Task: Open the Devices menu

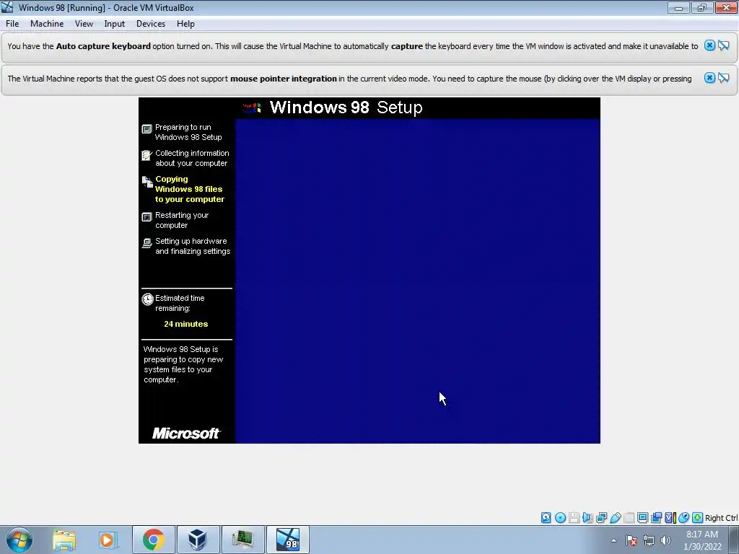Action: (151, 24)
